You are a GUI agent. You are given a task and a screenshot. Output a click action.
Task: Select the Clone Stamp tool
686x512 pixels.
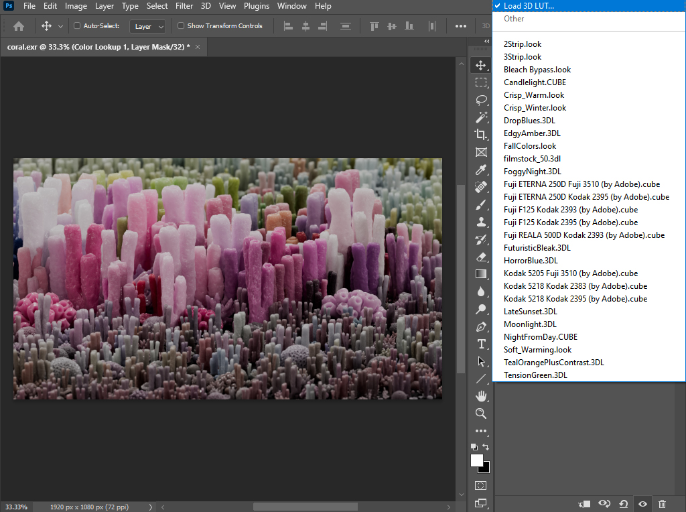[481, 222]
